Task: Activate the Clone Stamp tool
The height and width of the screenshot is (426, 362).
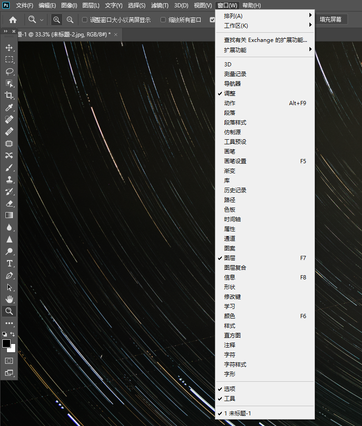Action: pyautogui.click(x=9, y=179)
